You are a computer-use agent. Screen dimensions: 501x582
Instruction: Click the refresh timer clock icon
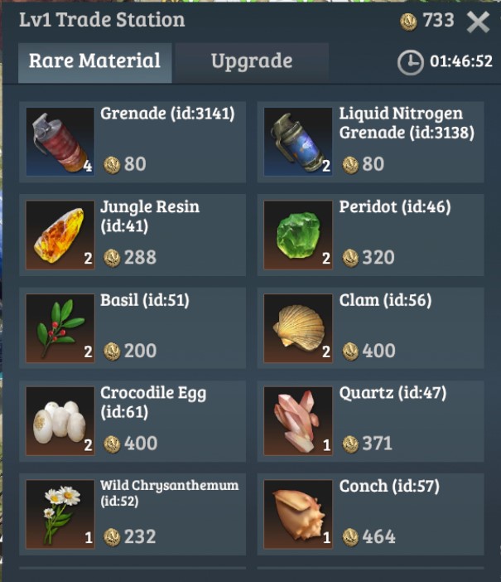[x=411, y=62]
